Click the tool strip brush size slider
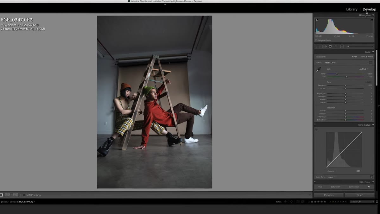Viewport: 380px width, 214px height. pos(360,47)
